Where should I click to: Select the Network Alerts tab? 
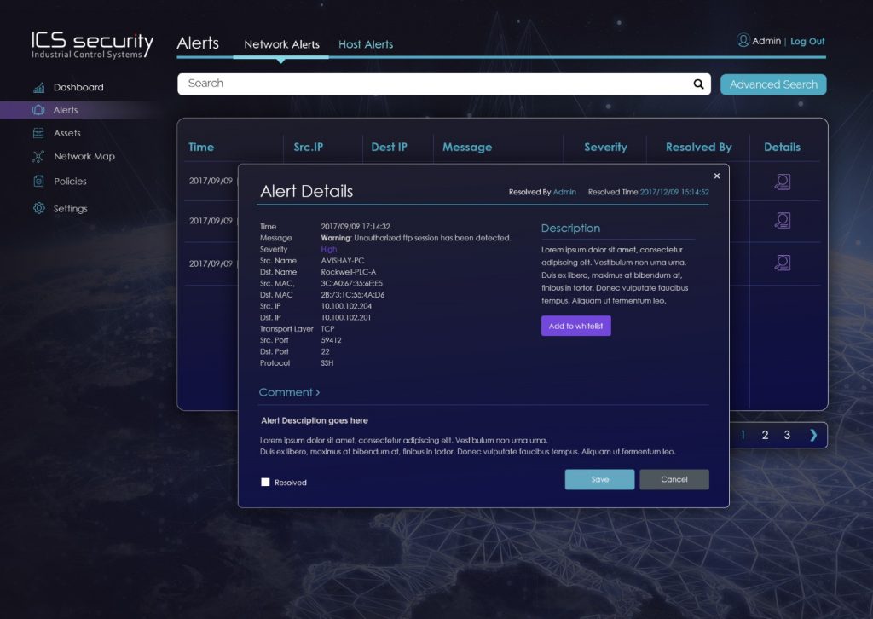tap(281, 44)
